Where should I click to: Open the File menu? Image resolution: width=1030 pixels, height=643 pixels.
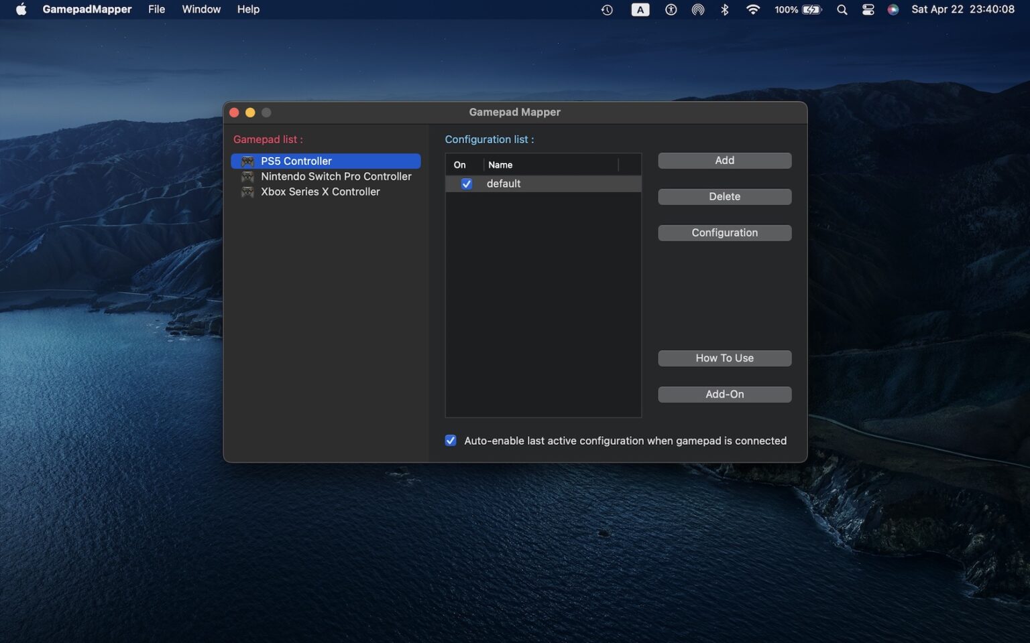156,9
